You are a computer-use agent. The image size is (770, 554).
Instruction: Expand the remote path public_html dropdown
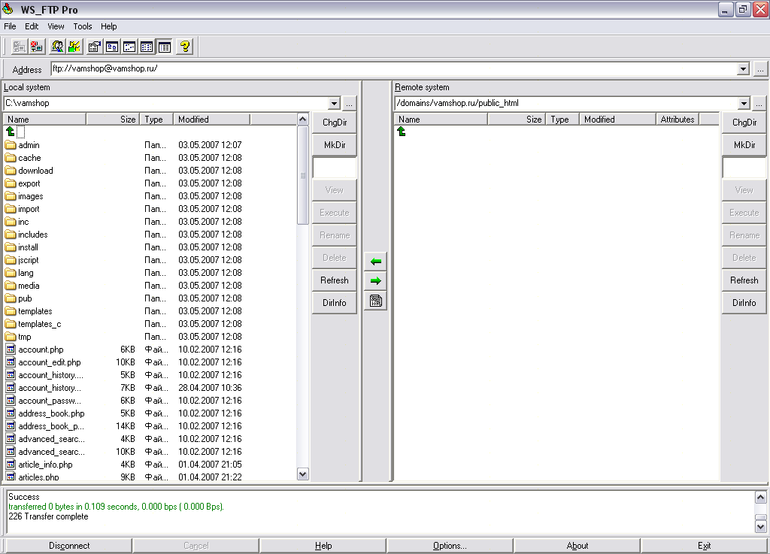[x=744, y=104]
